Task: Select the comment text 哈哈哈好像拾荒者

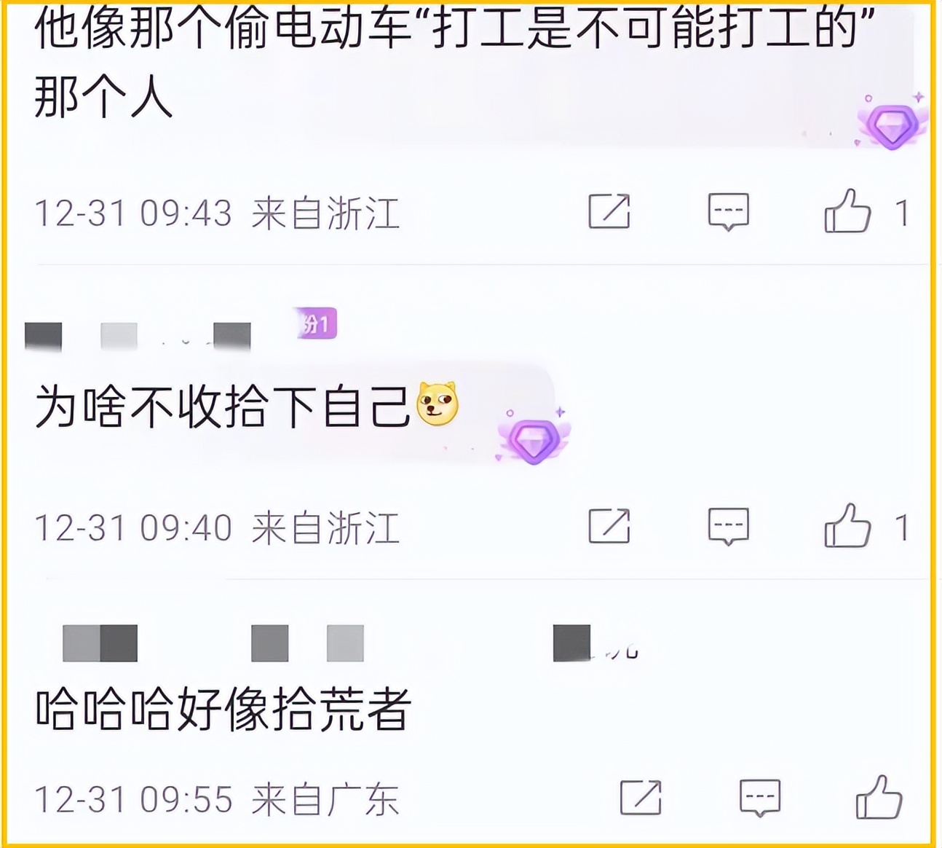Action: tap(223, 709)
